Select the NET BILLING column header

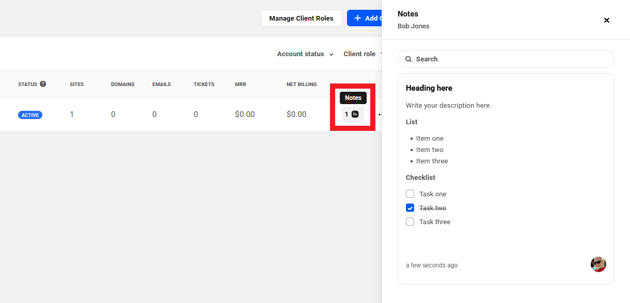302,84
